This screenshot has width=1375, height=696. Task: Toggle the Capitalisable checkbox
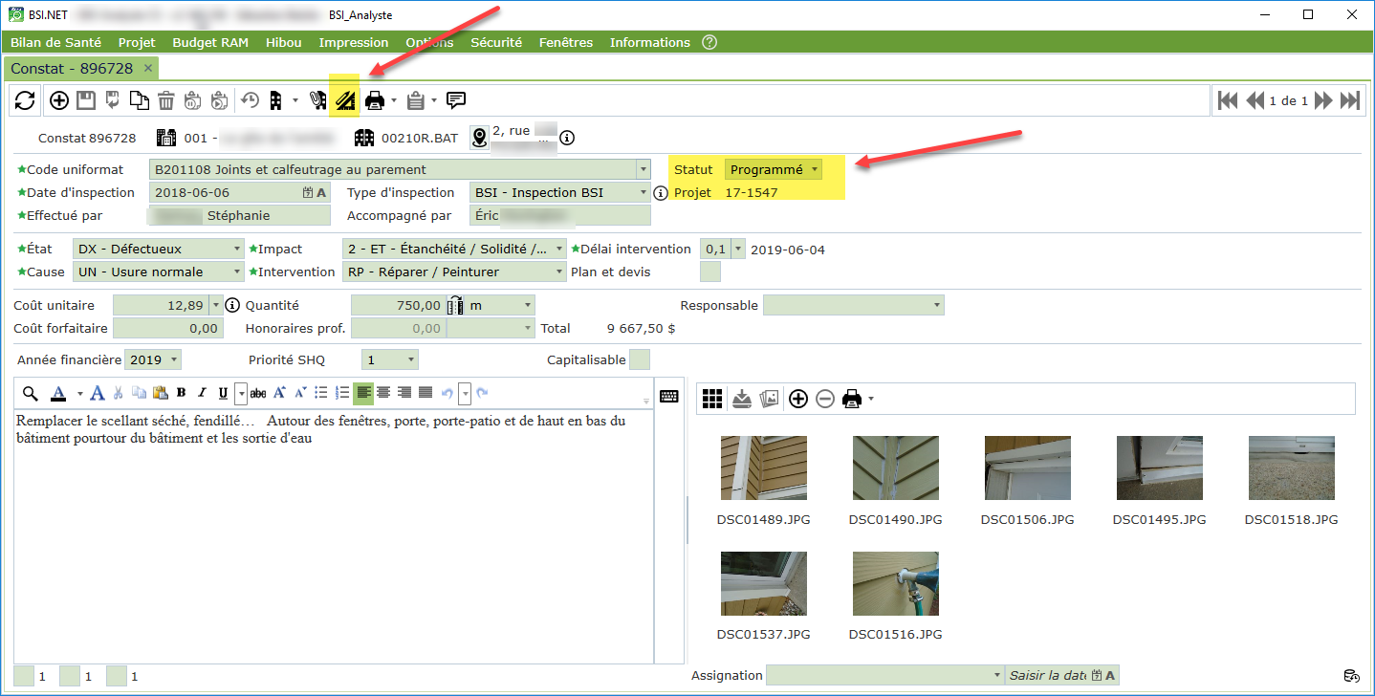[x=641, y=359]
